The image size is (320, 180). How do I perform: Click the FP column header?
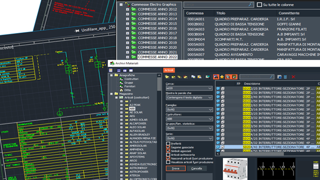[x=238, y=83]
